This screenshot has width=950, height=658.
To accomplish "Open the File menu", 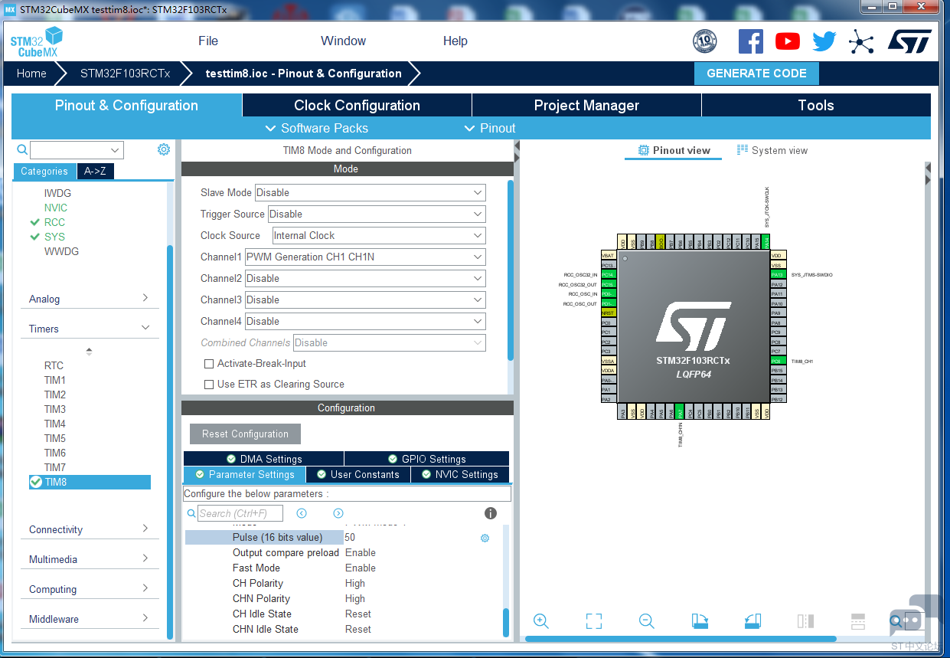I will tap(208, 41).
